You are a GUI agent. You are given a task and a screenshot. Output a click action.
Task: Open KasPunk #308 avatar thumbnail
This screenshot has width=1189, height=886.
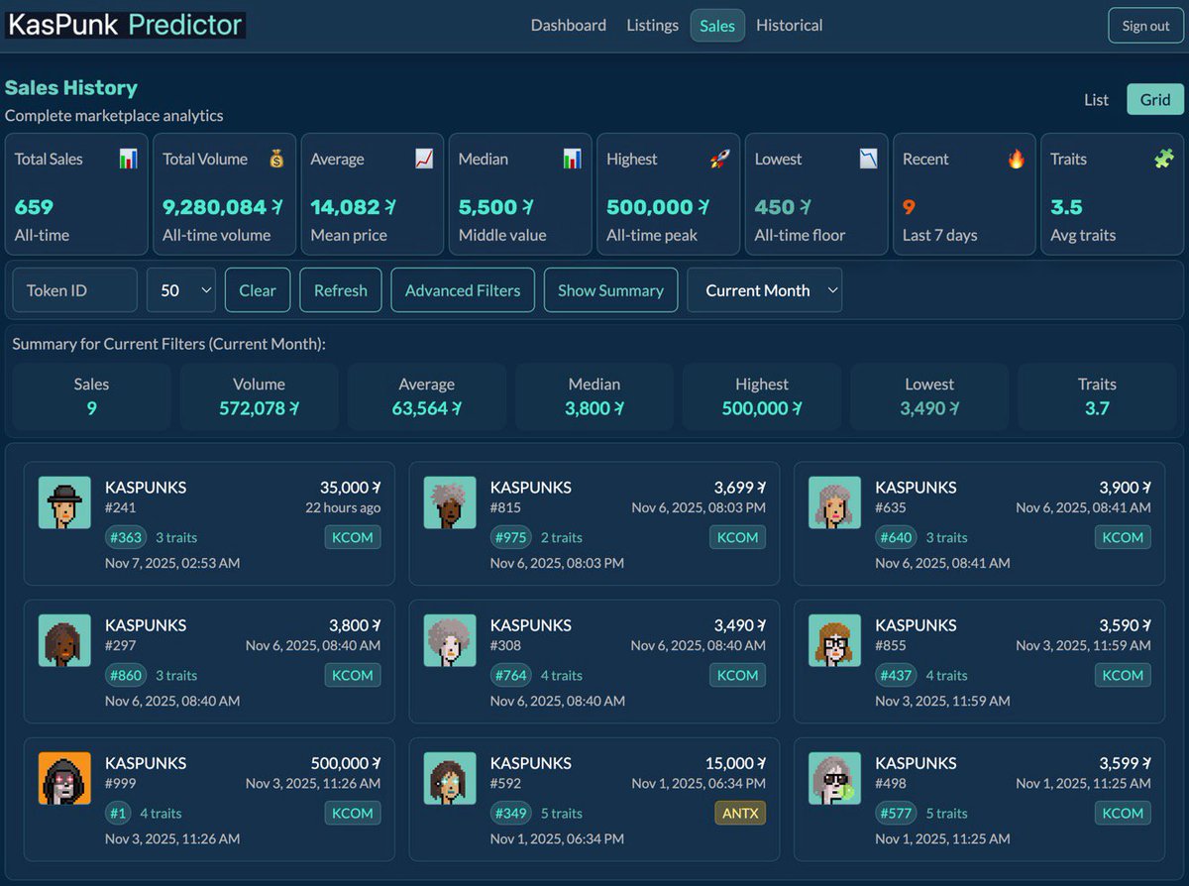click(450, 640)
